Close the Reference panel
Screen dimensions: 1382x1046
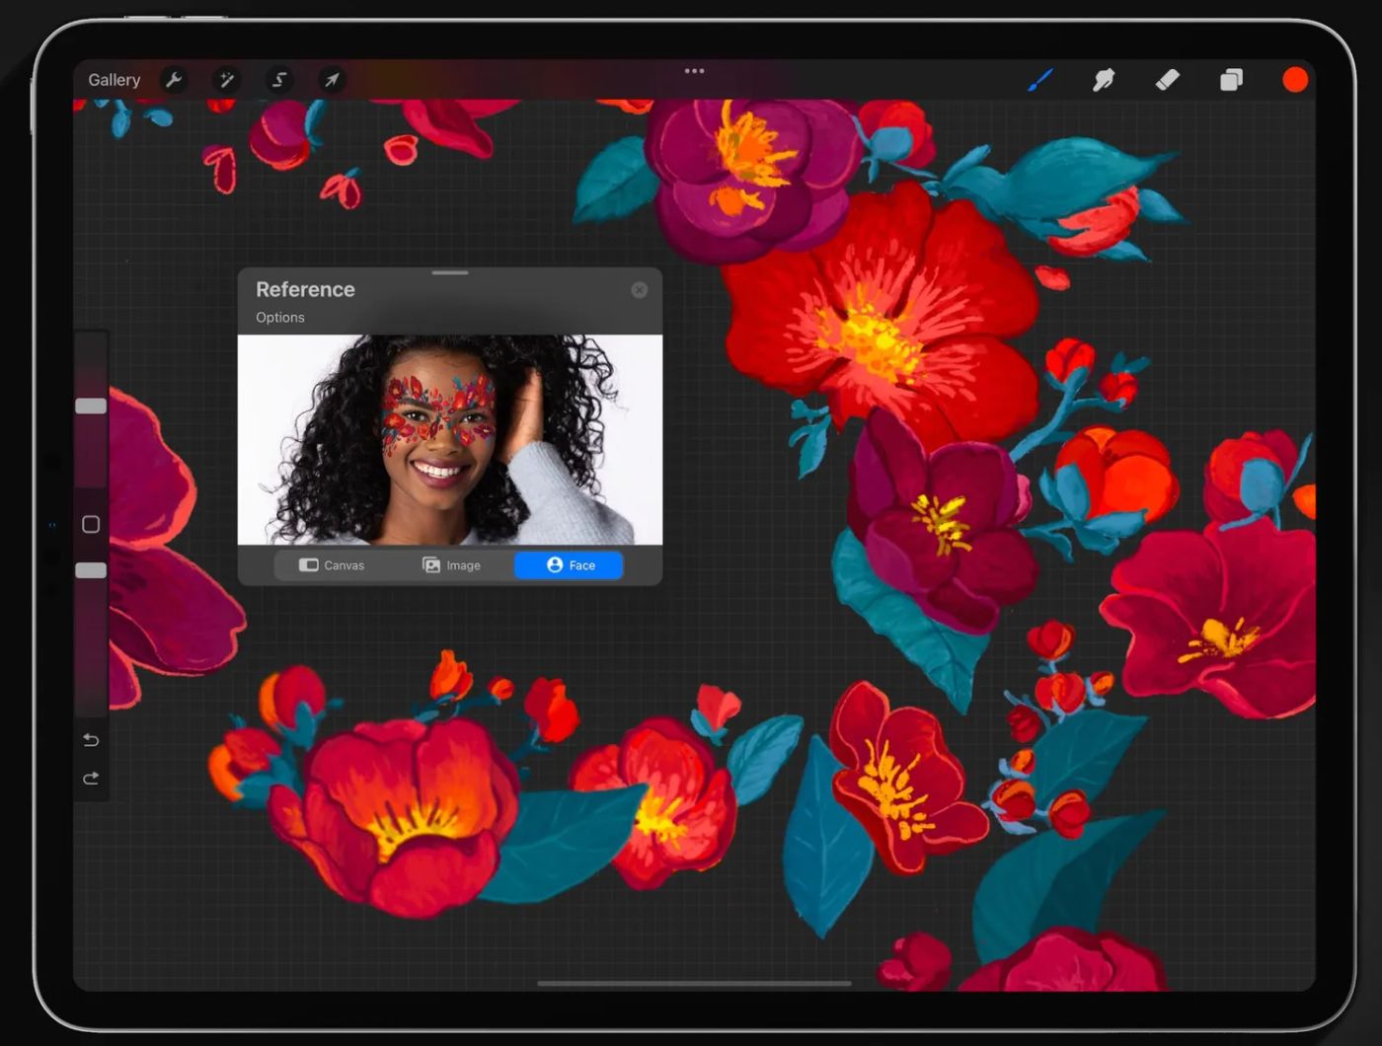pos(640,289)
